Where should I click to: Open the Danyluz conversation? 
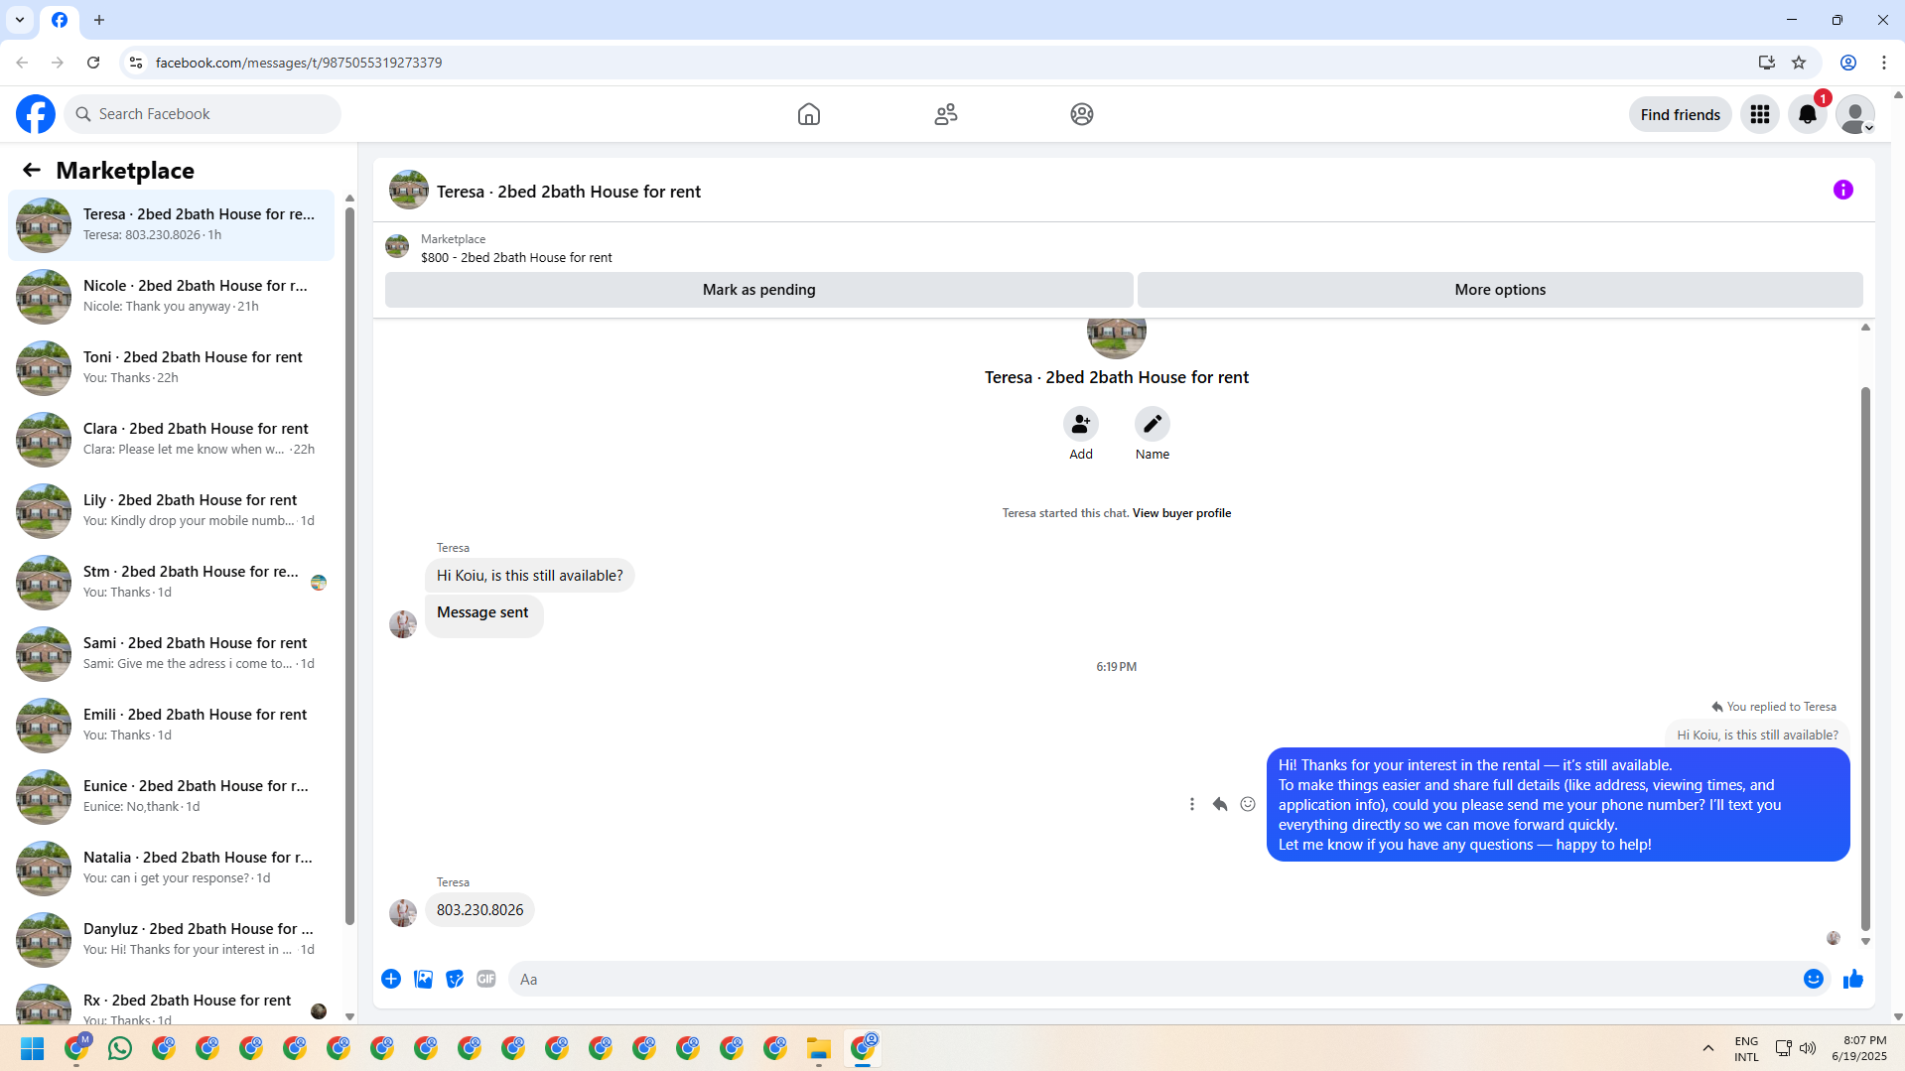[x=172, y=939]
